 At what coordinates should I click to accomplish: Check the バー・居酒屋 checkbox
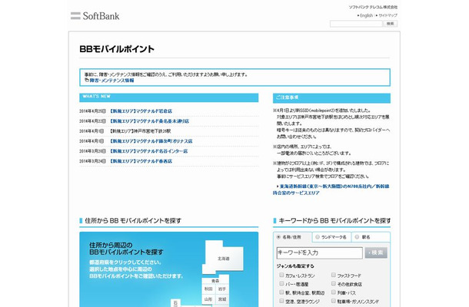coord(281,283)
